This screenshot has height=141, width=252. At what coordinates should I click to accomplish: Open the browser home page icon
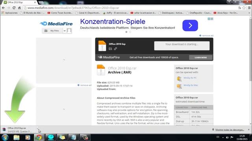coord(19,8)
